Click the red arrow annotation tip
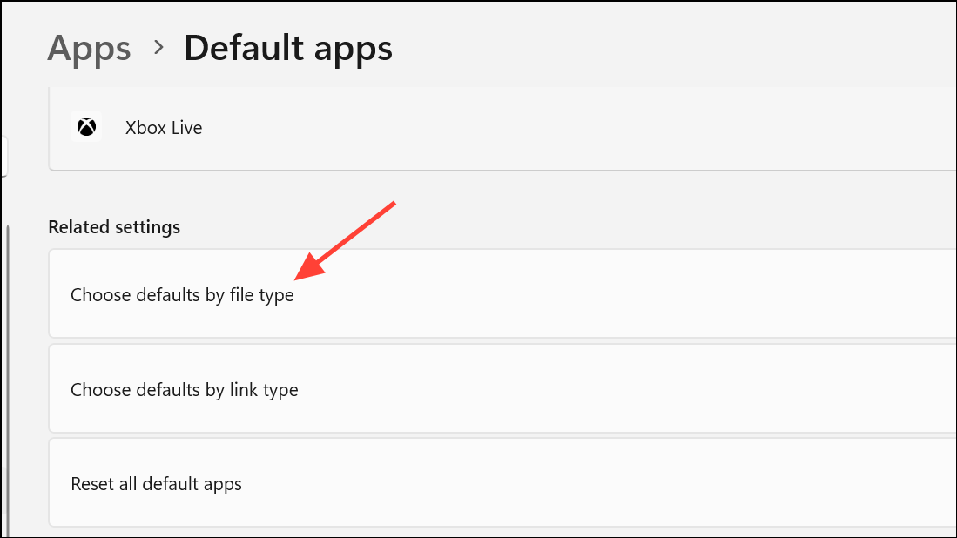The height and width of the screenshot is (538, 957). (298, 279)
